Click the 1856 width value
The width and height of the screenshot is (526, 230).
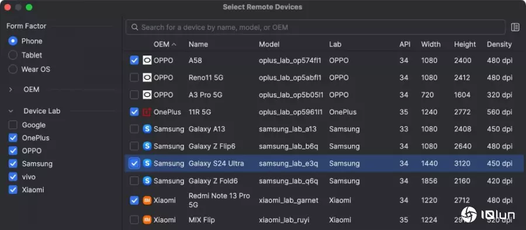[429, 181]
